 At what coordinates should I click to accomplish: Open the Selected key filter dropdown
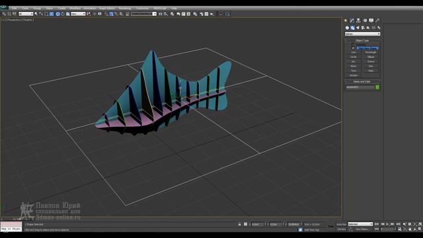[x=360, y=224]
